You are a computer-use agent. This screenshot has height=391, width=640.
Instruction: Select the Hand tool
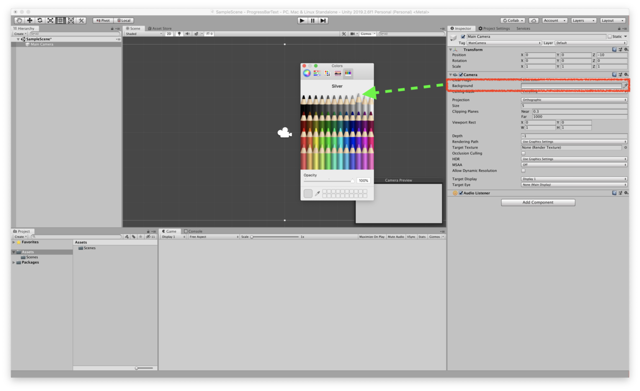19,20
